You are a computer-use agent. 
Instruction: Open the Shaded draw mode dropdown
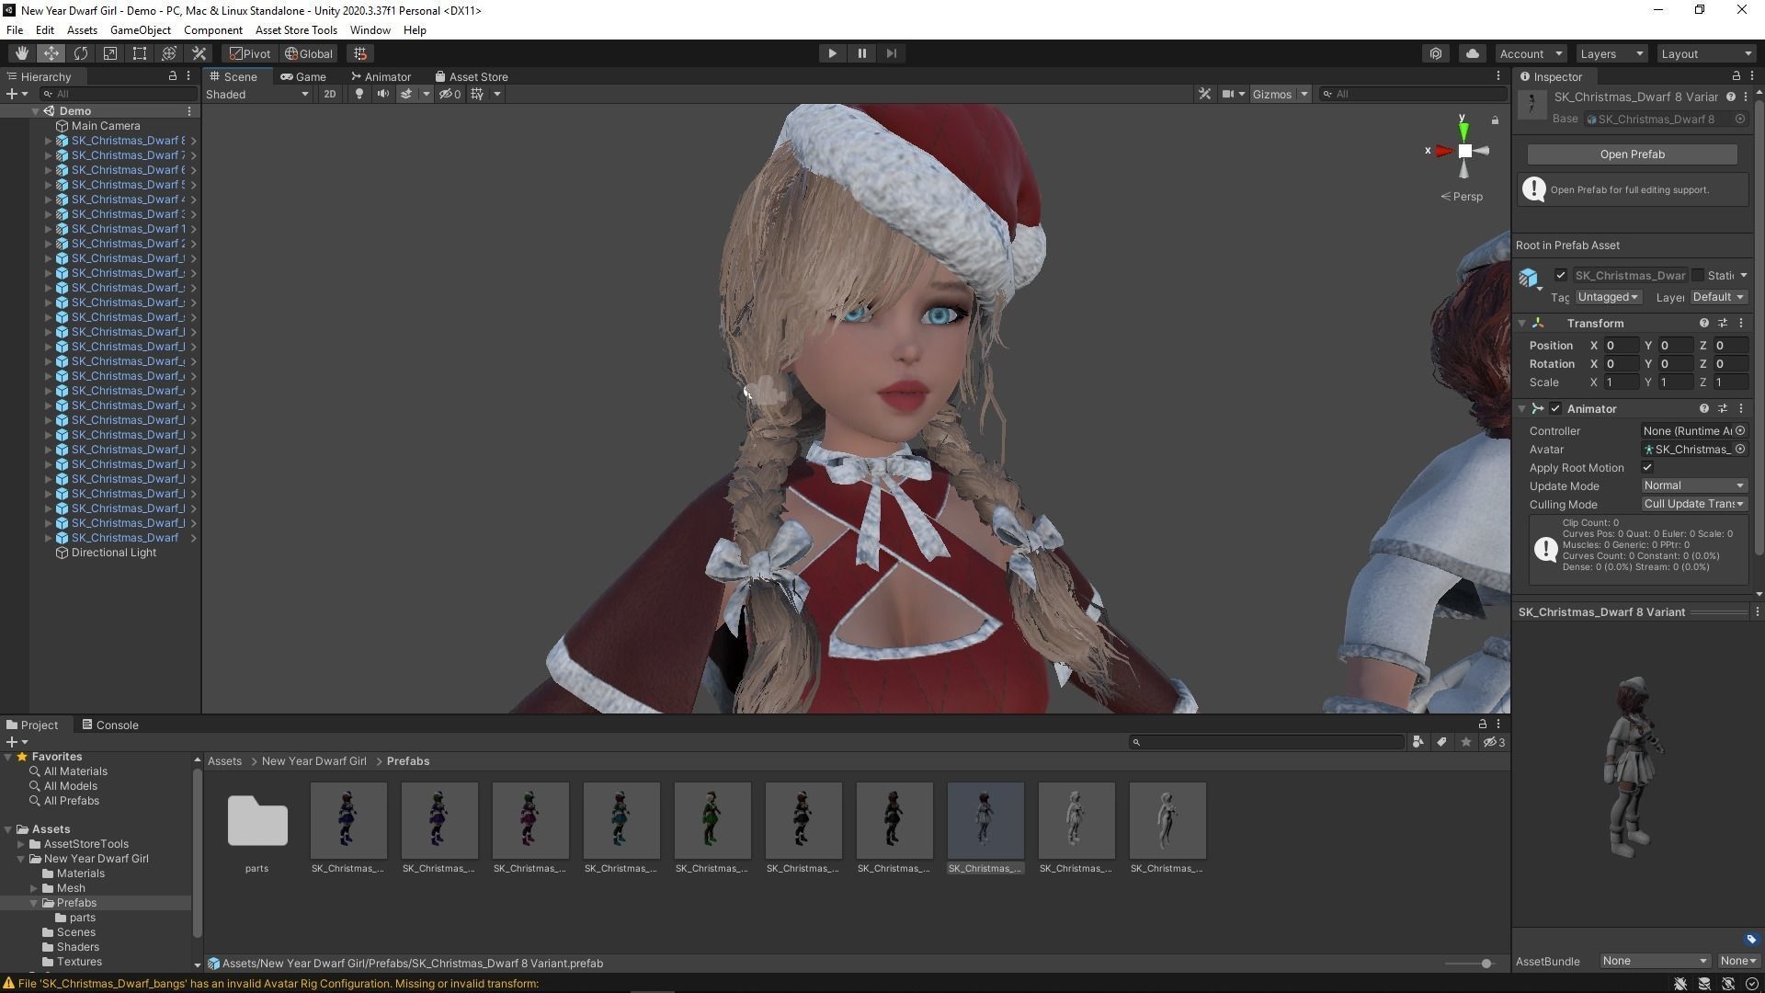click(x=256, y=94)
